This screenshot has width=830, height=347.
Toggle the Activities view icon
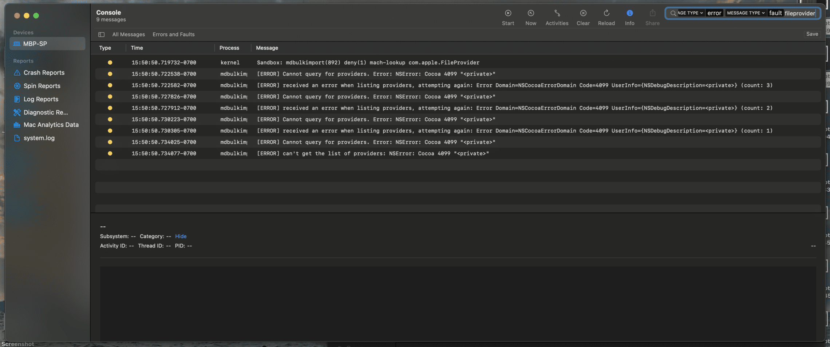point(557,13)
